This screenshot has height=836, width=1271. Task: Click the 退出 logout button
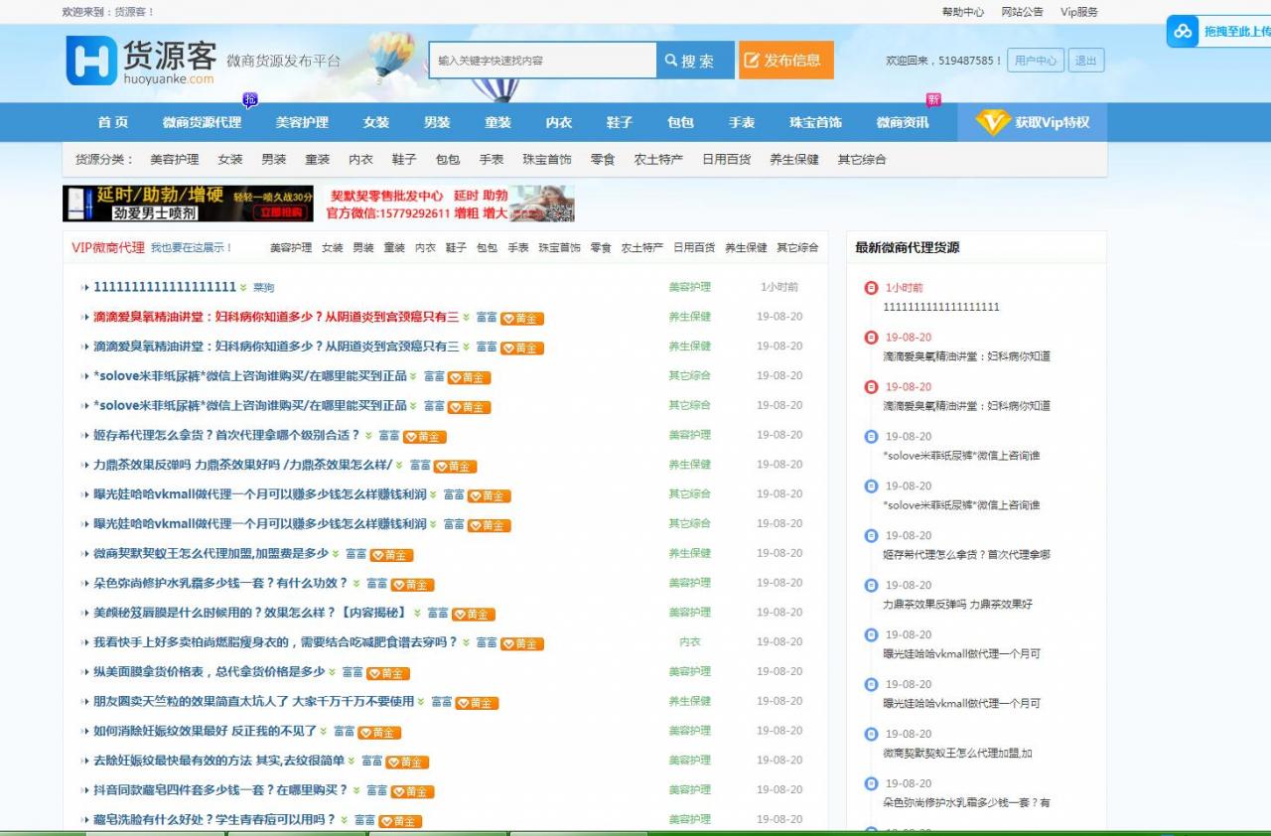(x=1086, y=60)
